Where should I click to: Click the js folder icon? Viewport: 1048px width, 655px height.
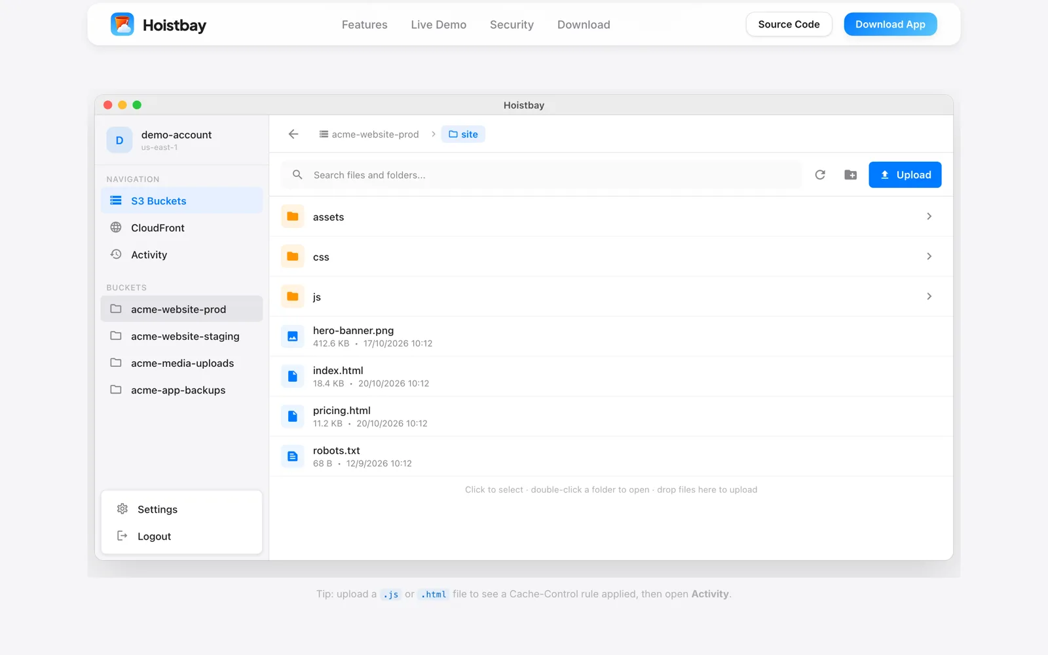click(293, 297)
